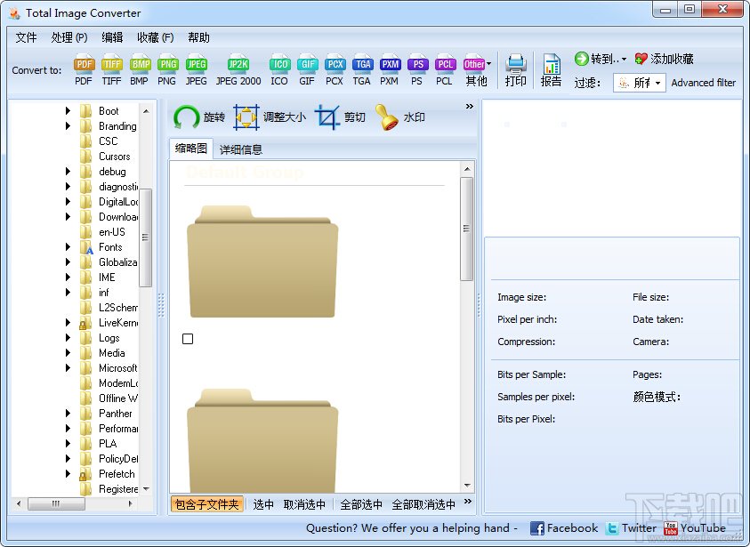Screen dimensions: 750x547
Task: Choose JPEG 2000 output format
Action: [238, 69]
